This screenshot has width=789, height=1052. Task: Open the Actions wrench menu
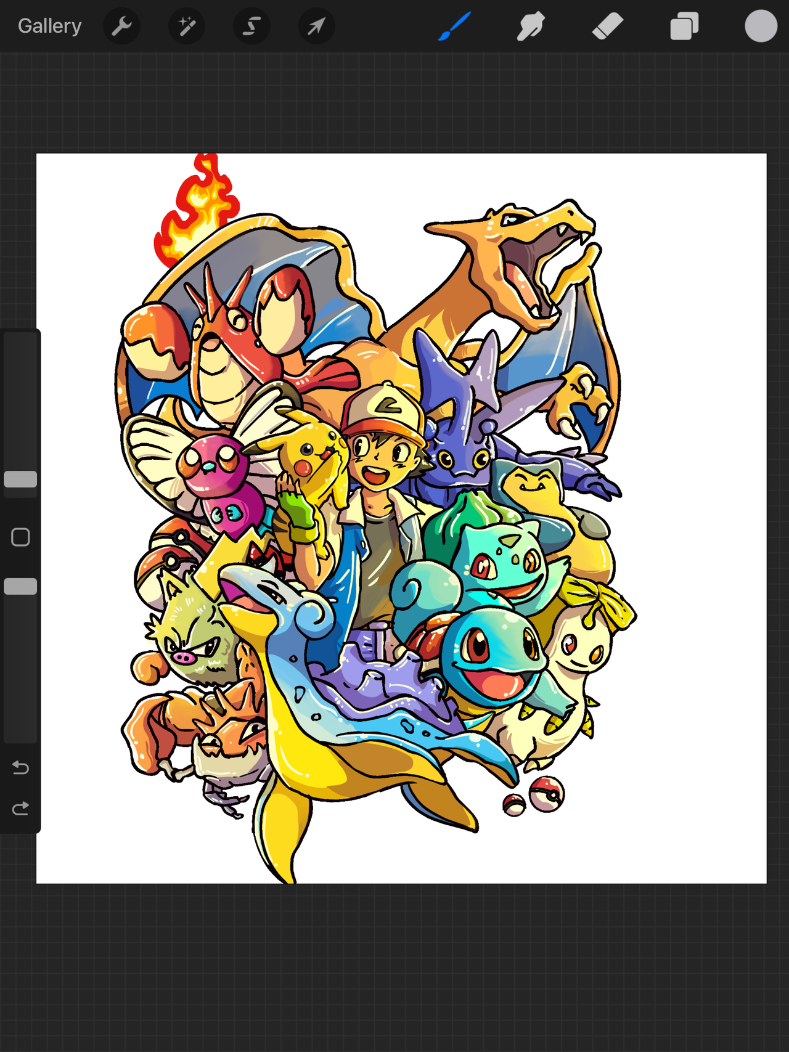point(121,26)
